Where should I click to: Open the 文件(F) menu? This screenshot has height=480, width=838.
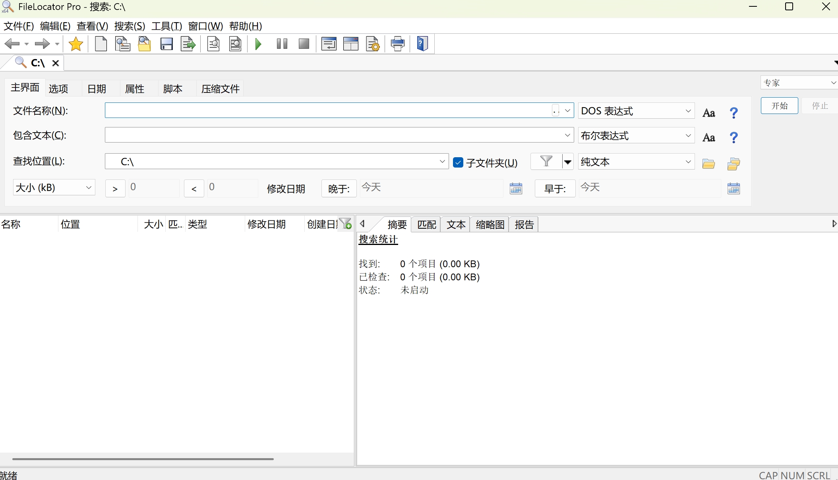point(19,26)
